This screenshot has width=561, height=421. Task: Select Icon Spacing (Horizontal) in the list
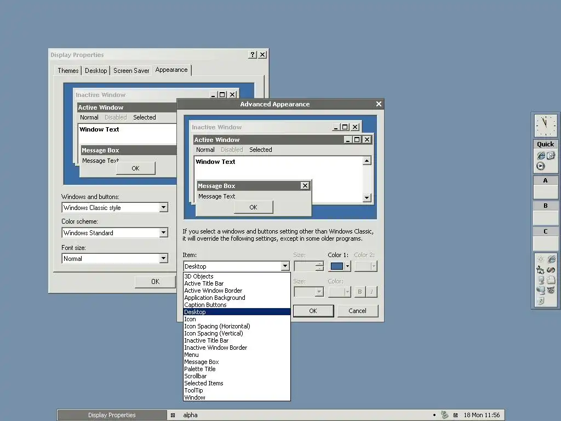coord(237,327)
